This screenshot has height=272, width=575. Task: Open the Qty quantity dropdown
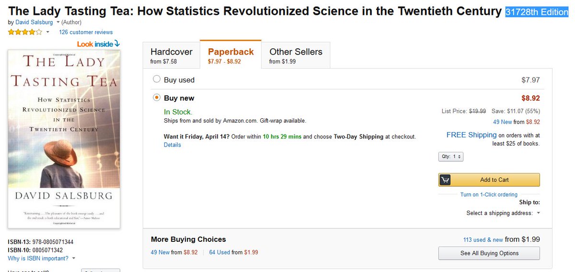(x=451, y=157)
